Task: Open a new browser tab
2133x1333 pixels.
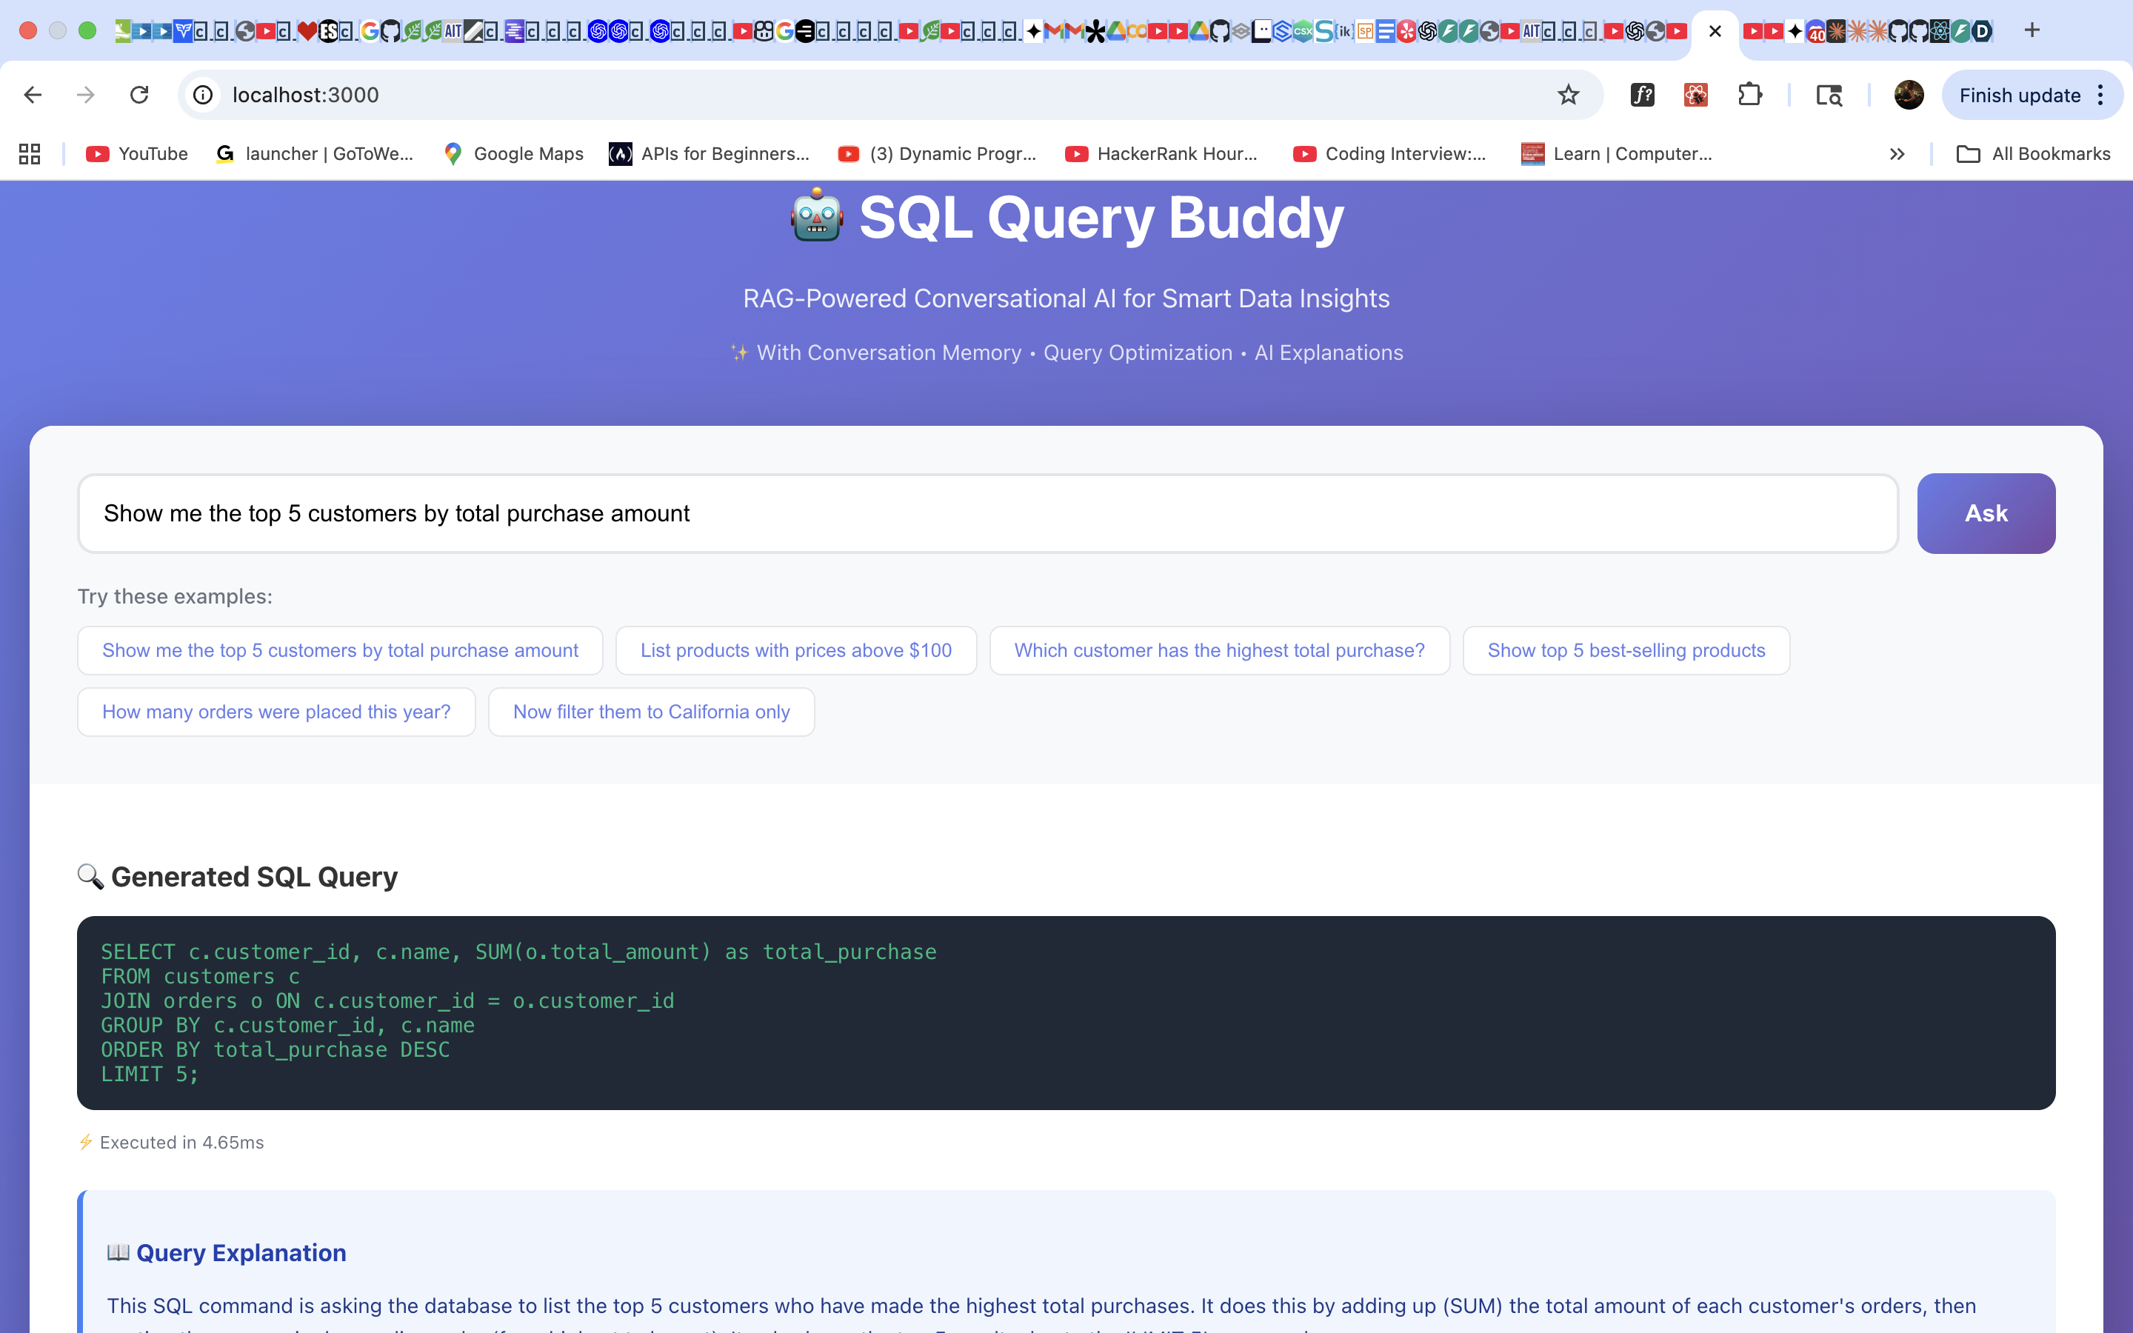Action: 2032,31
